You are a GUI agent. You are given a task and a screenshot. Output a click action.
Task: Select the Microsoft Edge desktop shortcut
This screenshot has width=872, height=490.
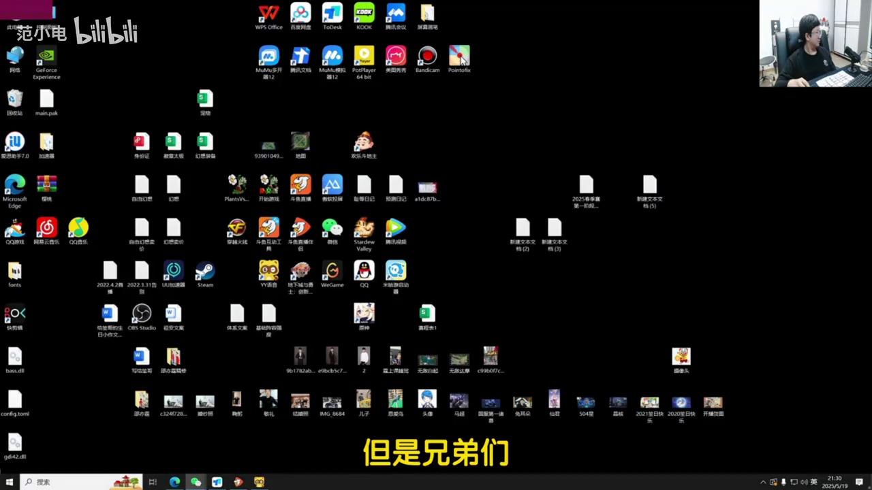pos(14,186)
